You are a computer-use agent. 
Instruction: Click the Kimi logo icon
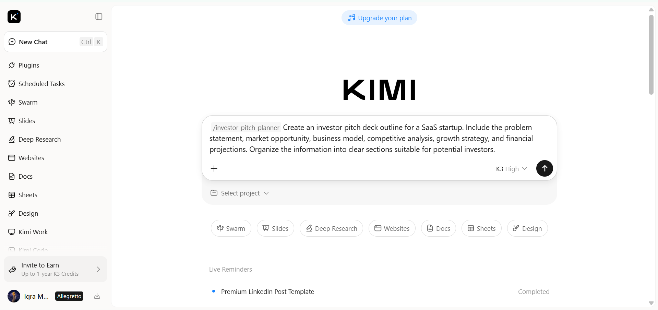coord(14,16)
